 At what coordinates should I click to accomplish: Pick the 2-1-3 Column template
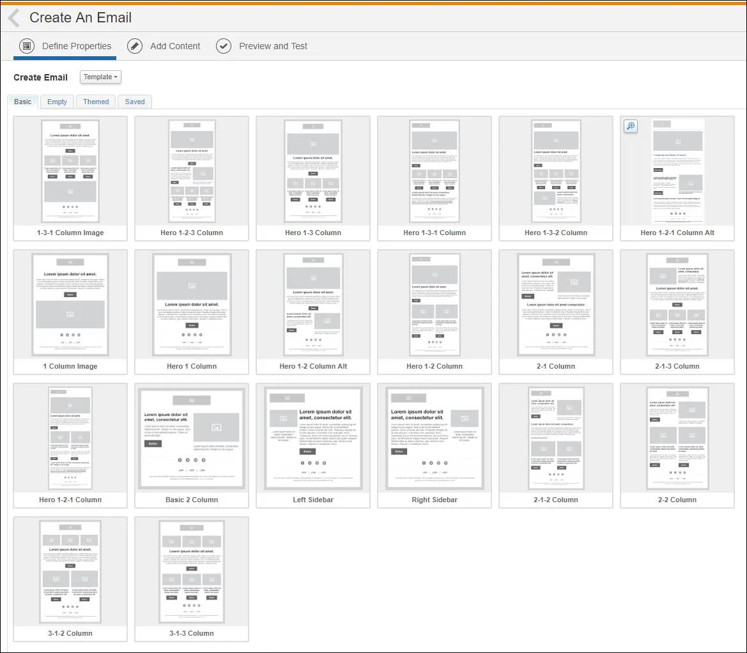point(677,312)
